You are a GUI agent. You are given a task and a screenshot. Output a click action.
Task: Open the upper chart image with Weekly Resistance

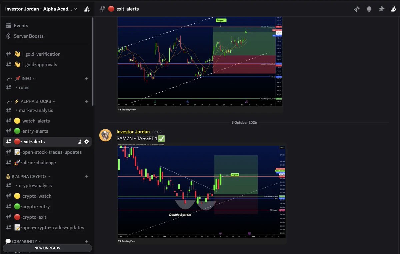(x=200, y=64)
